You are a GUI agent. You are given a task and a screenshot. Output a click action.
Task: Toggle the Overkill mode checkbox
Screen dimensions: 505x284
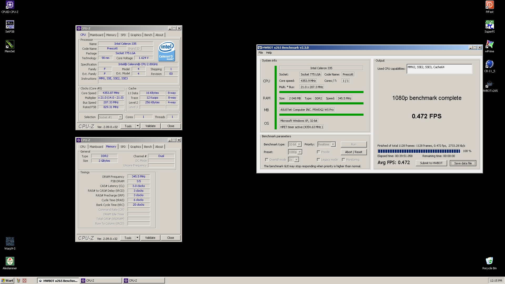point(267,160)
